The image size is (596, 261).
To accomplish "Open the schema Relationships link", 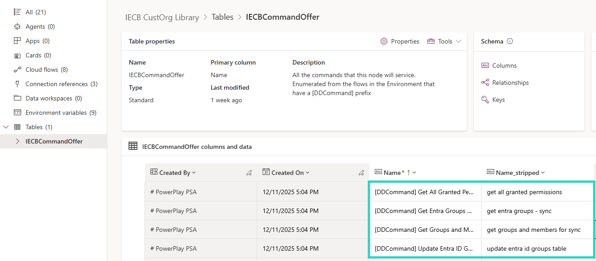I will pyautogui.click(x=510, y=83).
